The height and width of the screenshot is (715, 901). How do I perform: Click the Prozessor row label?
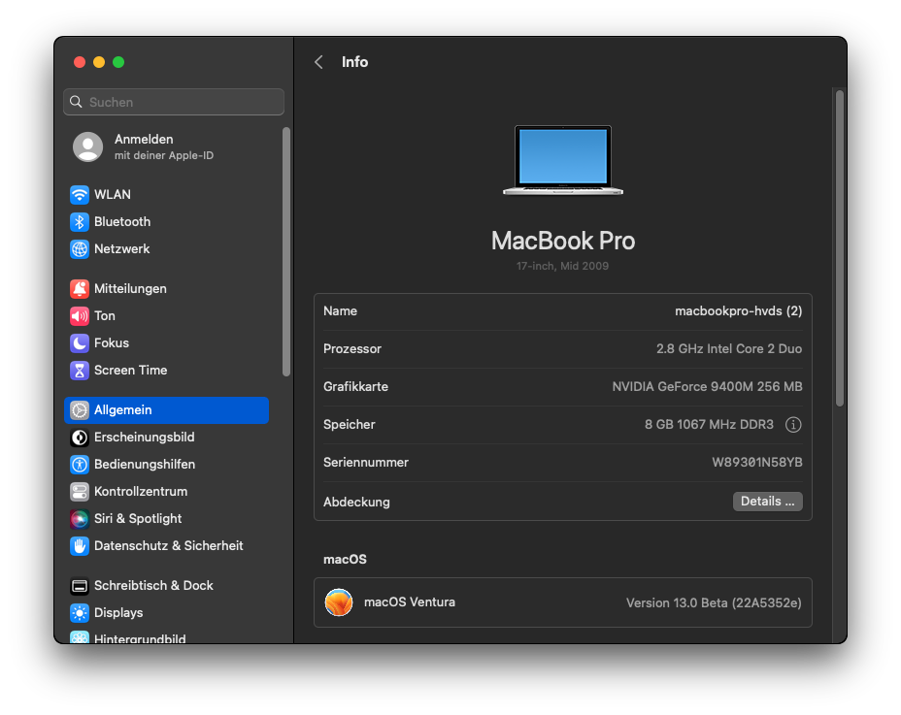tap(352, 348)
